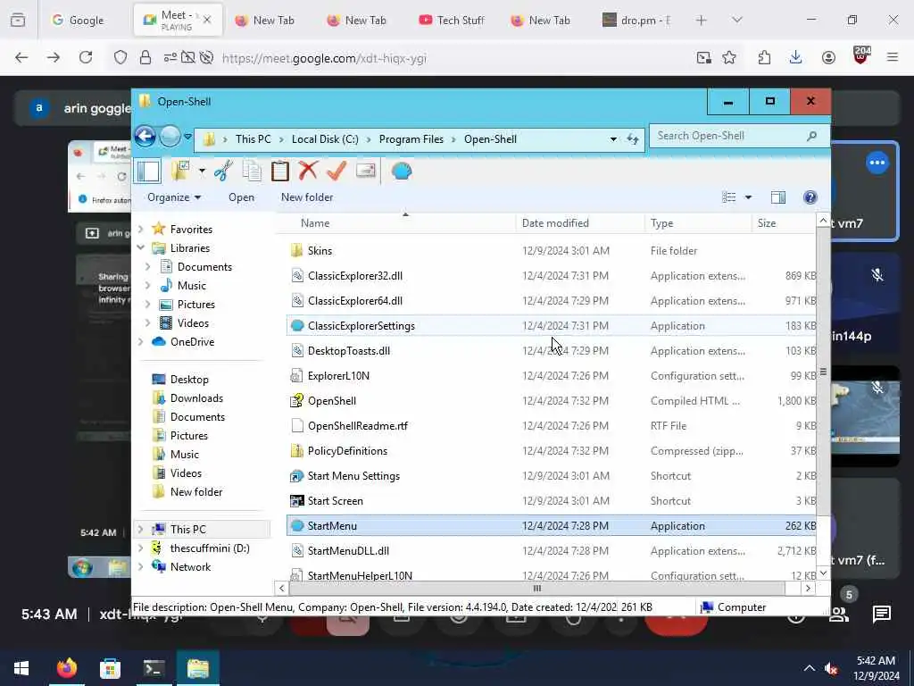Switch to the Tech Stuff tab
The height and width of the screenshot is (686, 914).
point(451,20)
